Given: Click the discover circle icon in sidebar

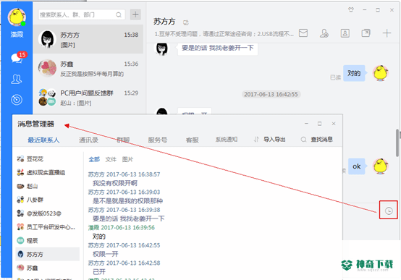Looking at the screenshot, I should click(17, 99).
